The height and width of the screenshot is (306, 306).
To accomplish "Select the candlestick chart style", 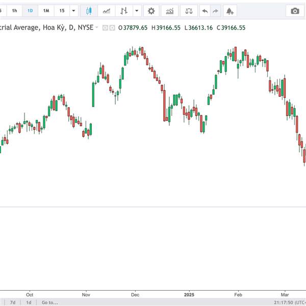I will pos(89,11).
